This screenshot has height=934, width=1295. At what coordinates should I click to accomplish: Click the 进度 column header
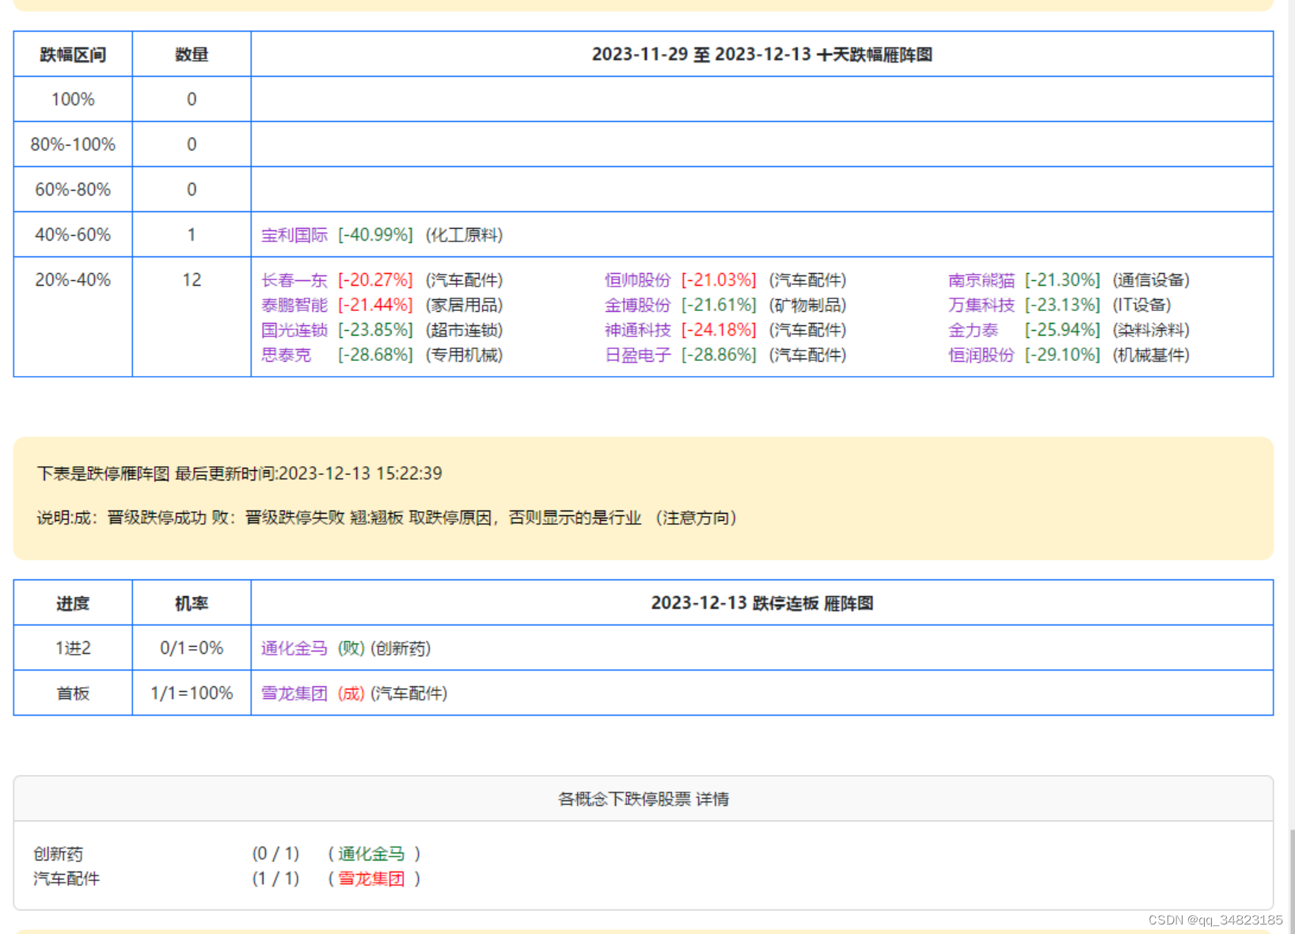pyautogui.click(x=73, y=604)
